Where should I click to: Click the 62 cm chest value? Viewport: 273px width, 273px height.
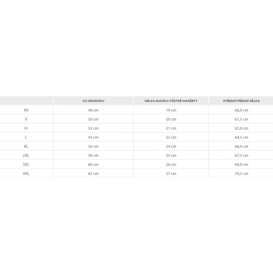(93, 173)
